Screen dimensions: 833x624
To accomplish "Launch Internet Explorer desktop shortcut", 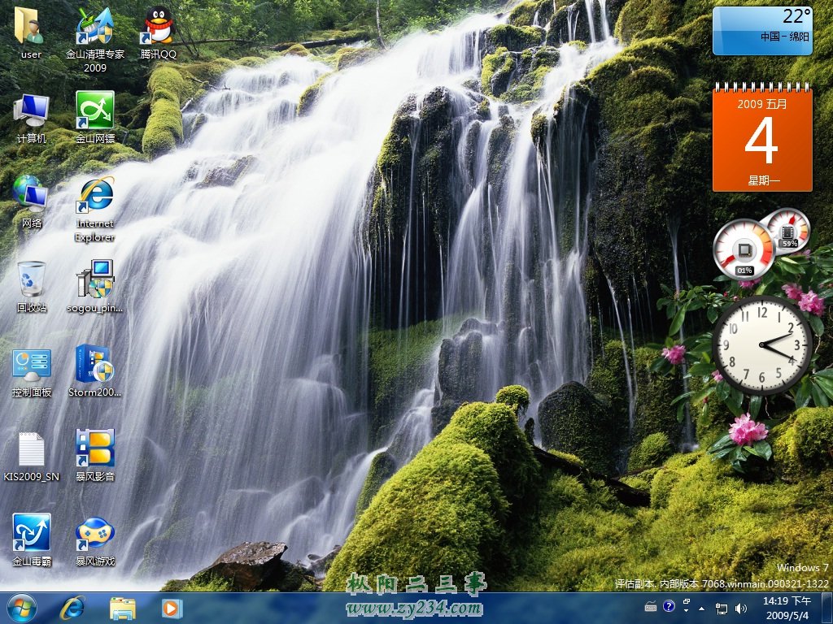I will tap(94, 209).
